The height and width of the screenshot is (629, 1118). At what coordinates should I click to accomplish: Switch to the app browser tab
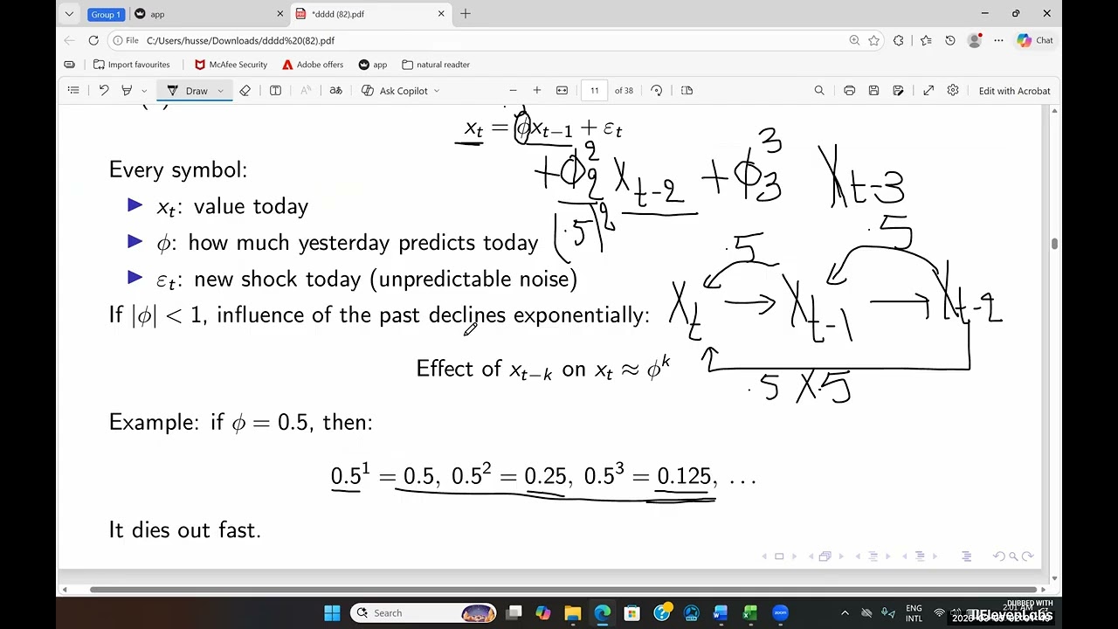[x=208, y=14]
